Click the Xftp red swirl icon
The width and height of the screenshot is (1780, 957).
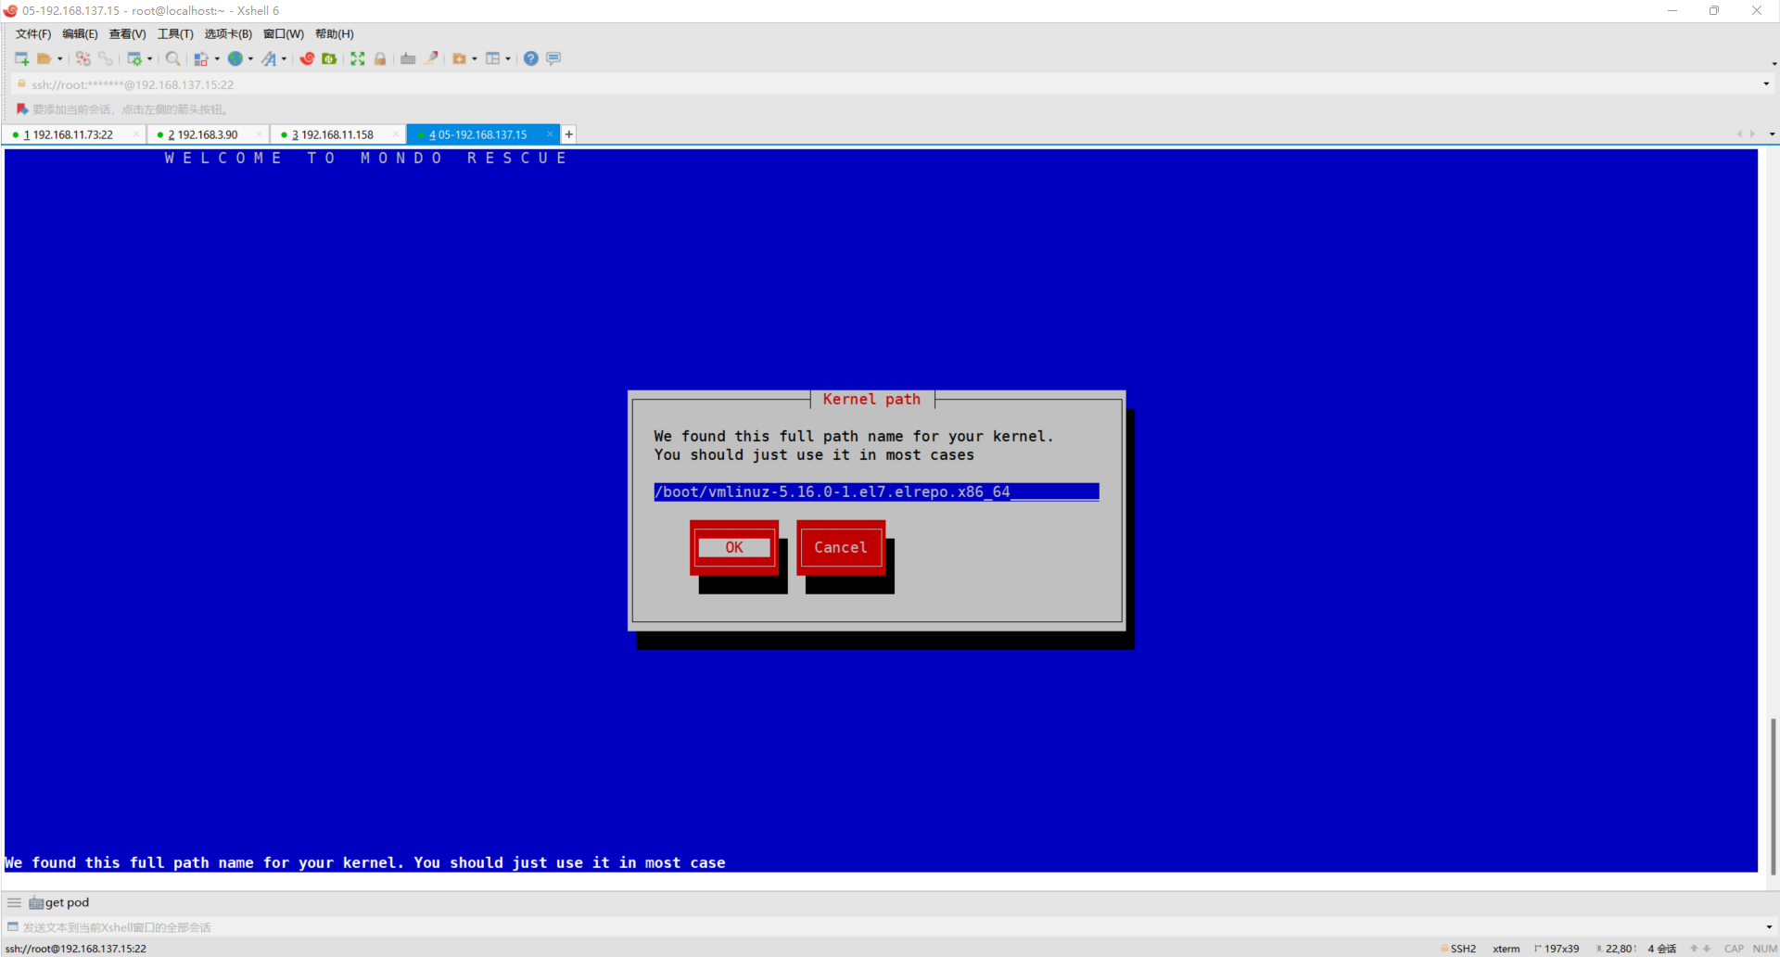[x=307, y=58]
